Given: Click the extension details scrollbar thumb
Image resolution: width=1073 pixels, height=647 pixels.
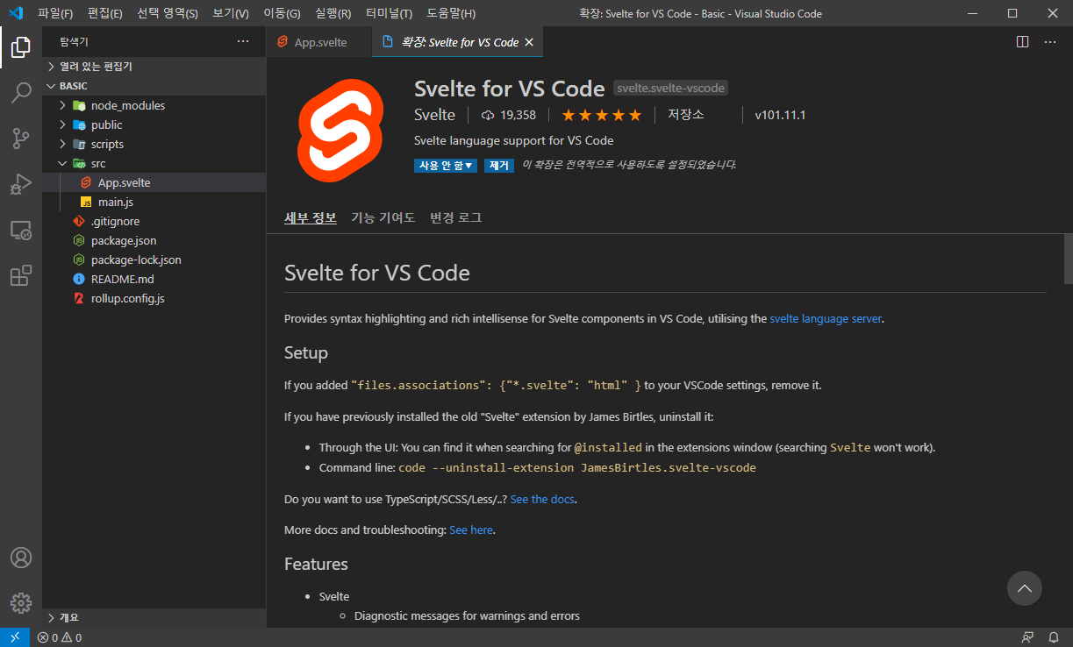Looking at the screenshot, I should [1068, 259].
